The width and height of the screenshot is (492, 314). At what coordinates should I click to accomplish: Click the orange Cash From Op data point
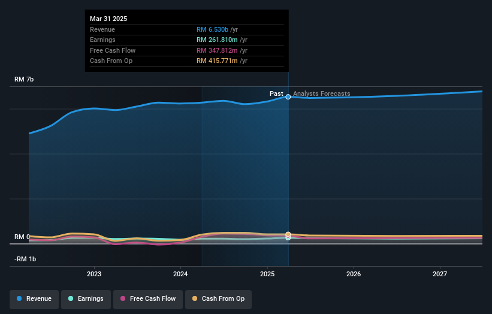click(x=288, y=234)
